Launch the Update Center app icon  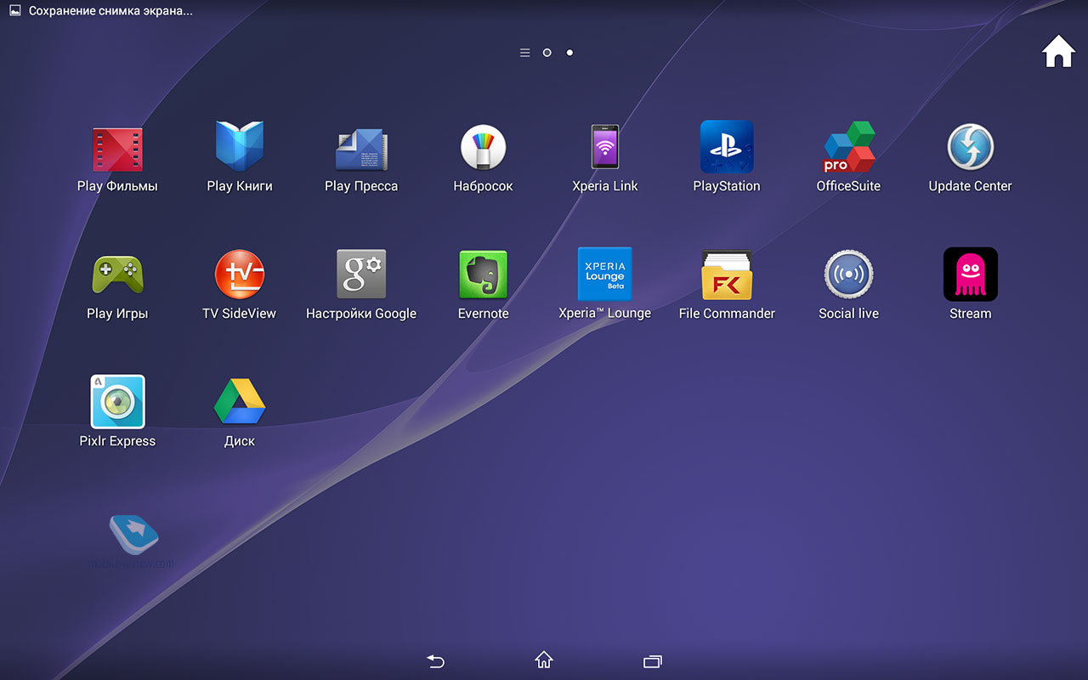[970, 147]
